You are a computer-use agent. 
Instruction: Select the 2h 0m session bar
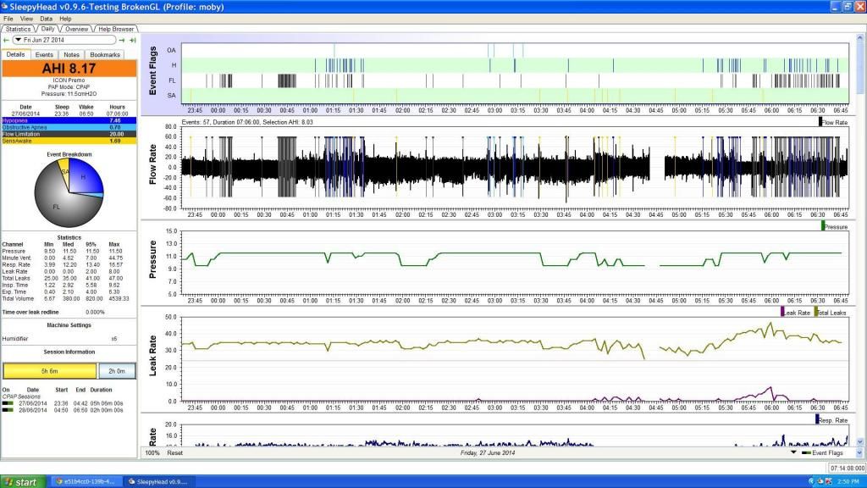(x=117, y=371)
